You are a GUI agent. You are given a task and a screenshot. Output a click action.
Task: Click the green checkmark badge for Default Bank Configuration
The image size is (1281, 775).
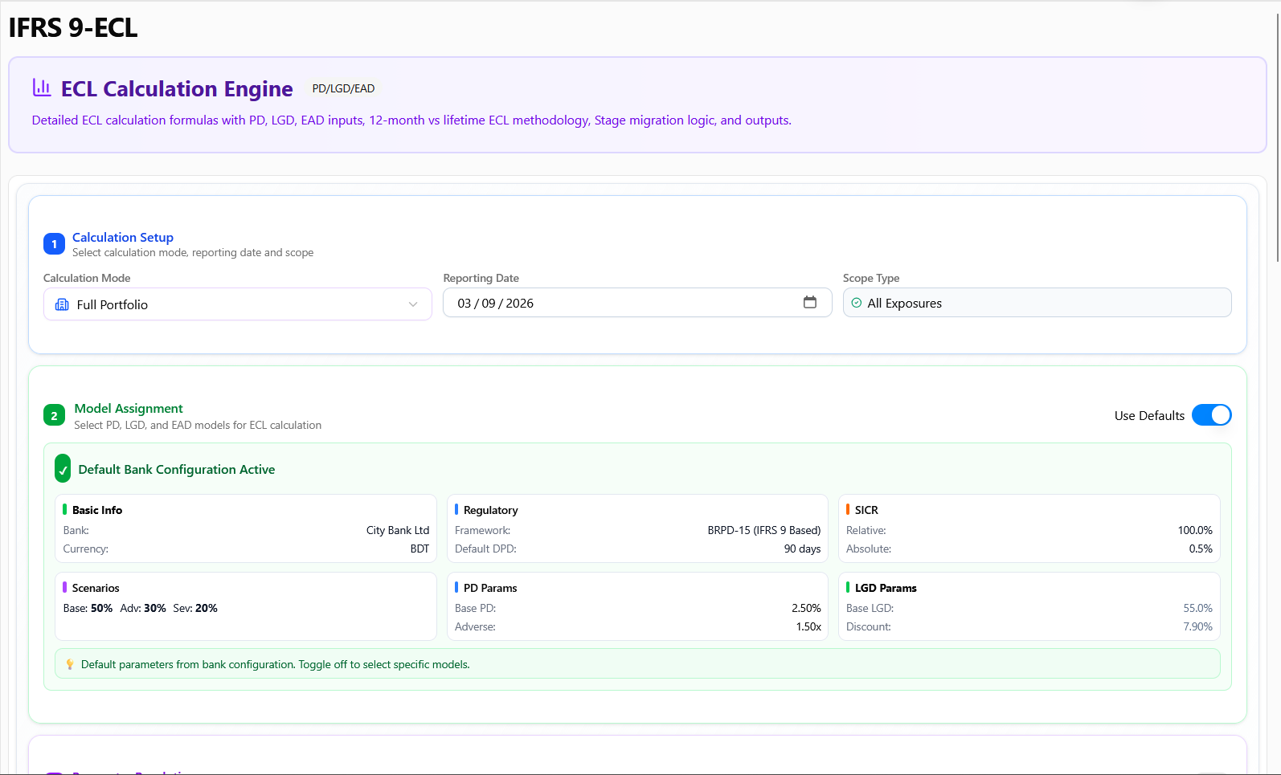coord(63,469)
